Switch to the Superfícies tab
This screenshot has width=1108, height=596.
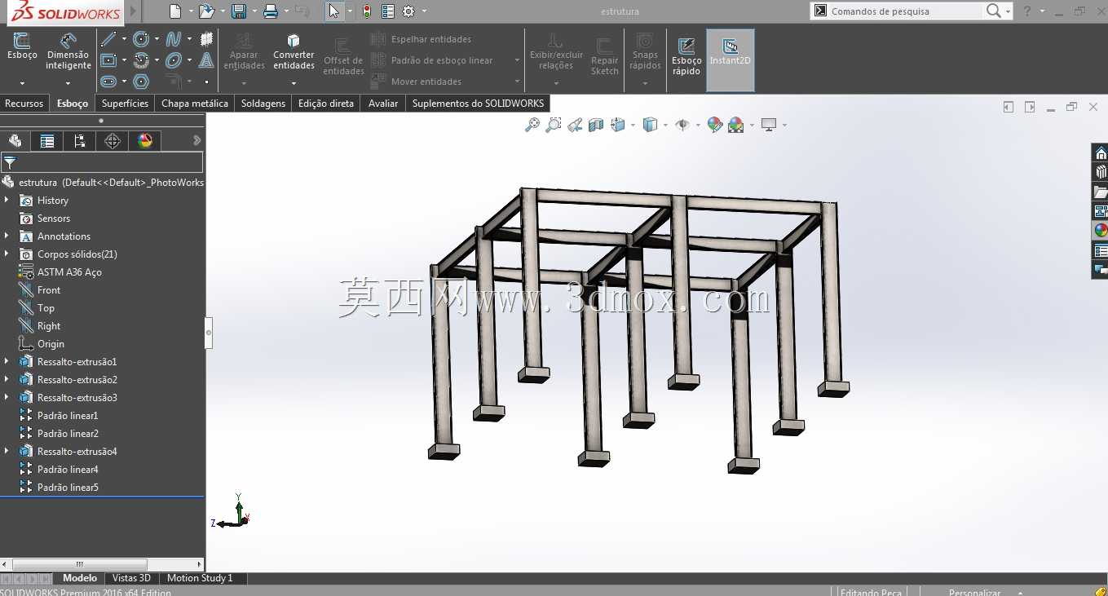click(125, 104)
